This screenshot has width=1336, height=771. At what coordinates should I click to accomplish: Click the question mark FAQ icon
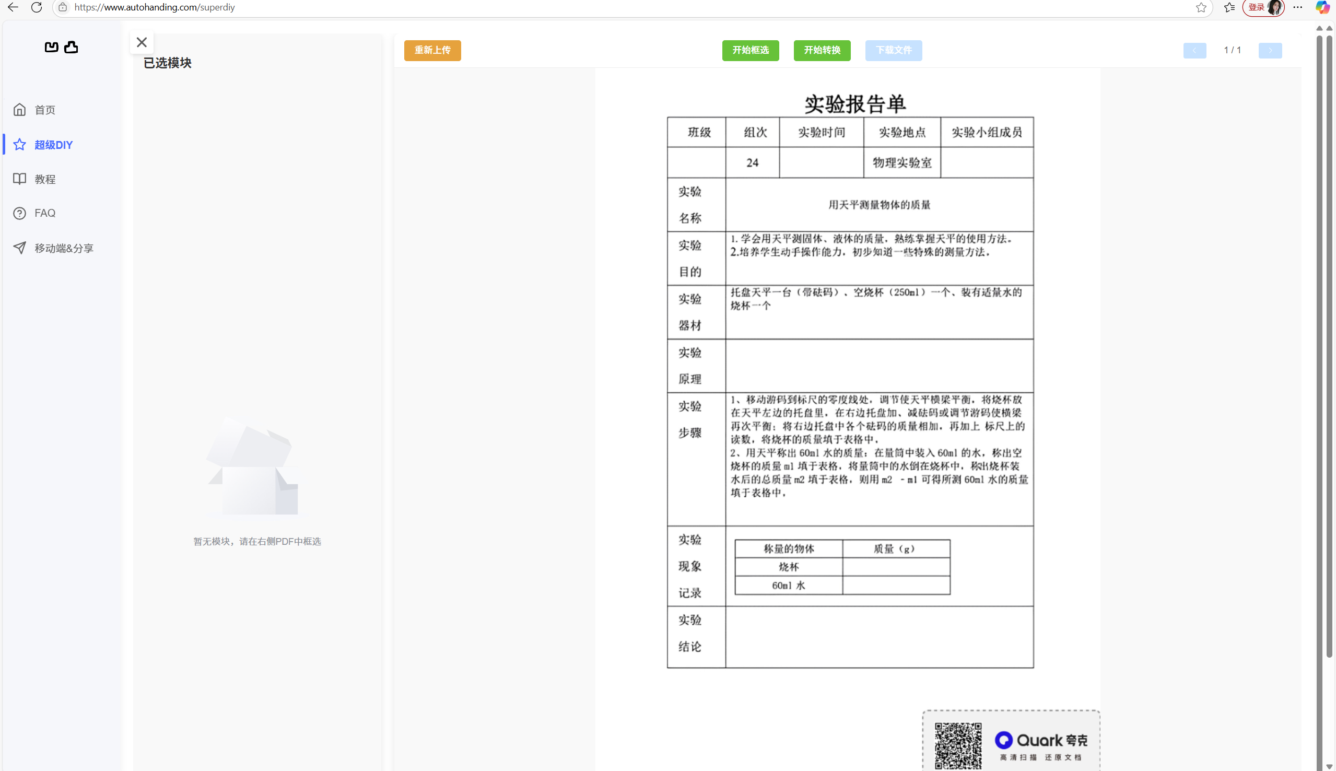click(19, 214)
